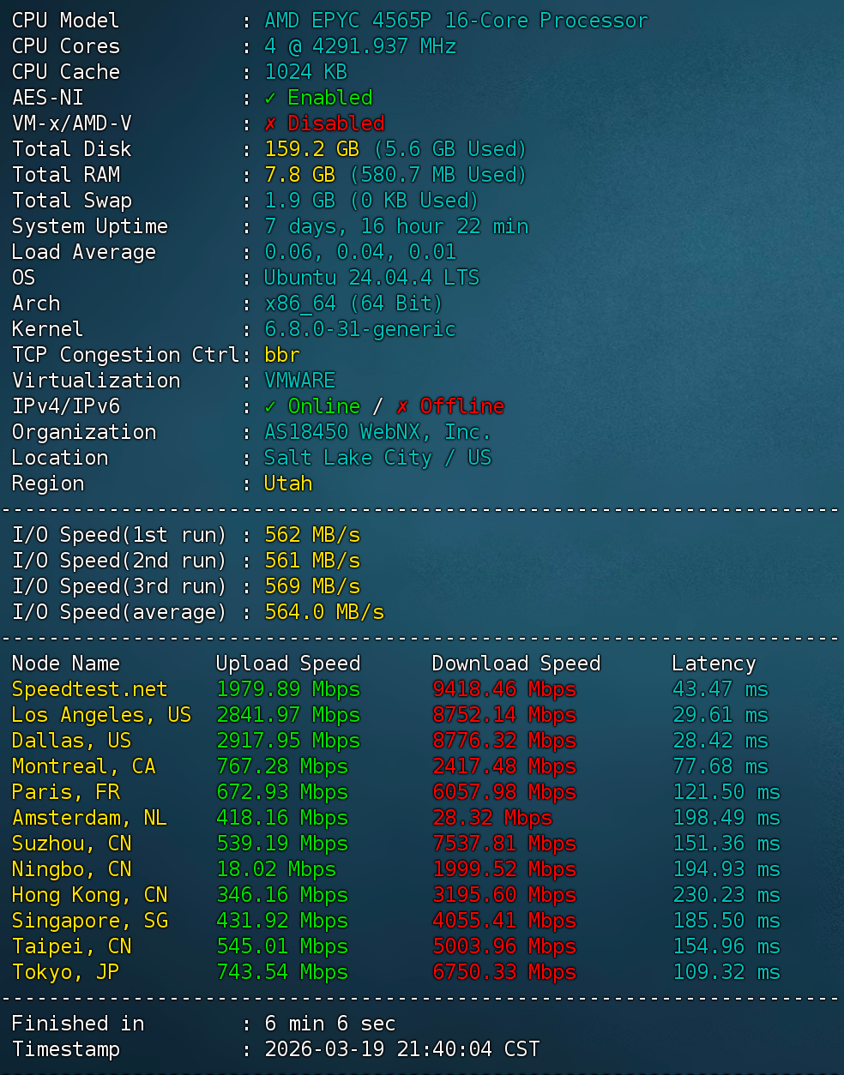Click Ningbo's upload speed 18.02 Mbps
Viewport: 844px width, 1075px height.
click(x=276, y=869)
